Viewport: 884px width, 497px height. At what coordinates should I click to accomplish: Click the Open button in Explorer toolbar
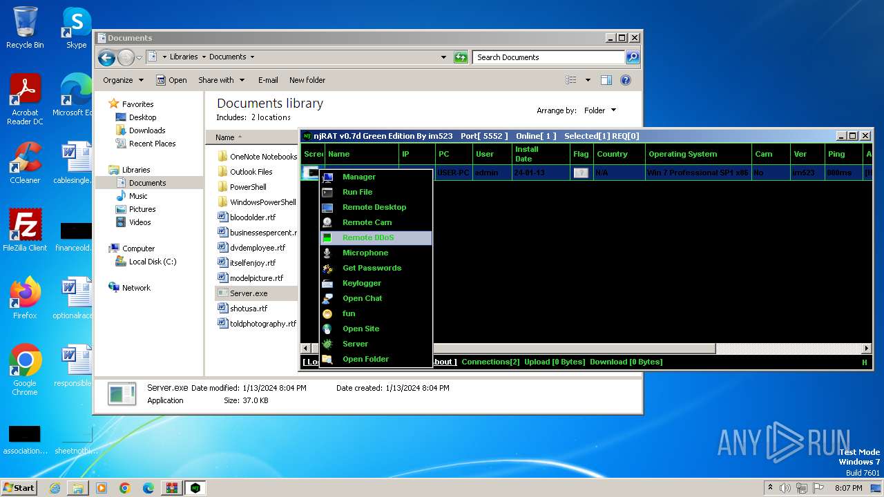pyautogui.click(x=171, y=80)
